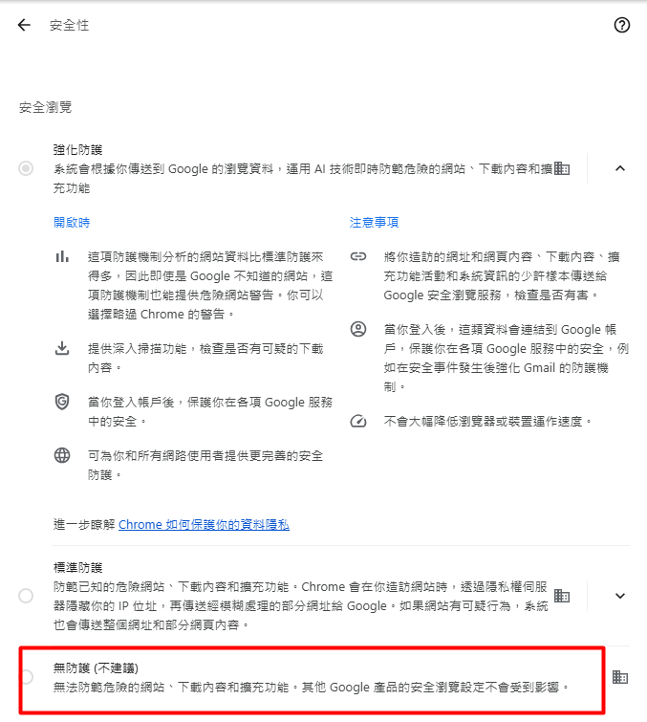Click the download scan icon
The image size is (647, 722).
[62, 348]
